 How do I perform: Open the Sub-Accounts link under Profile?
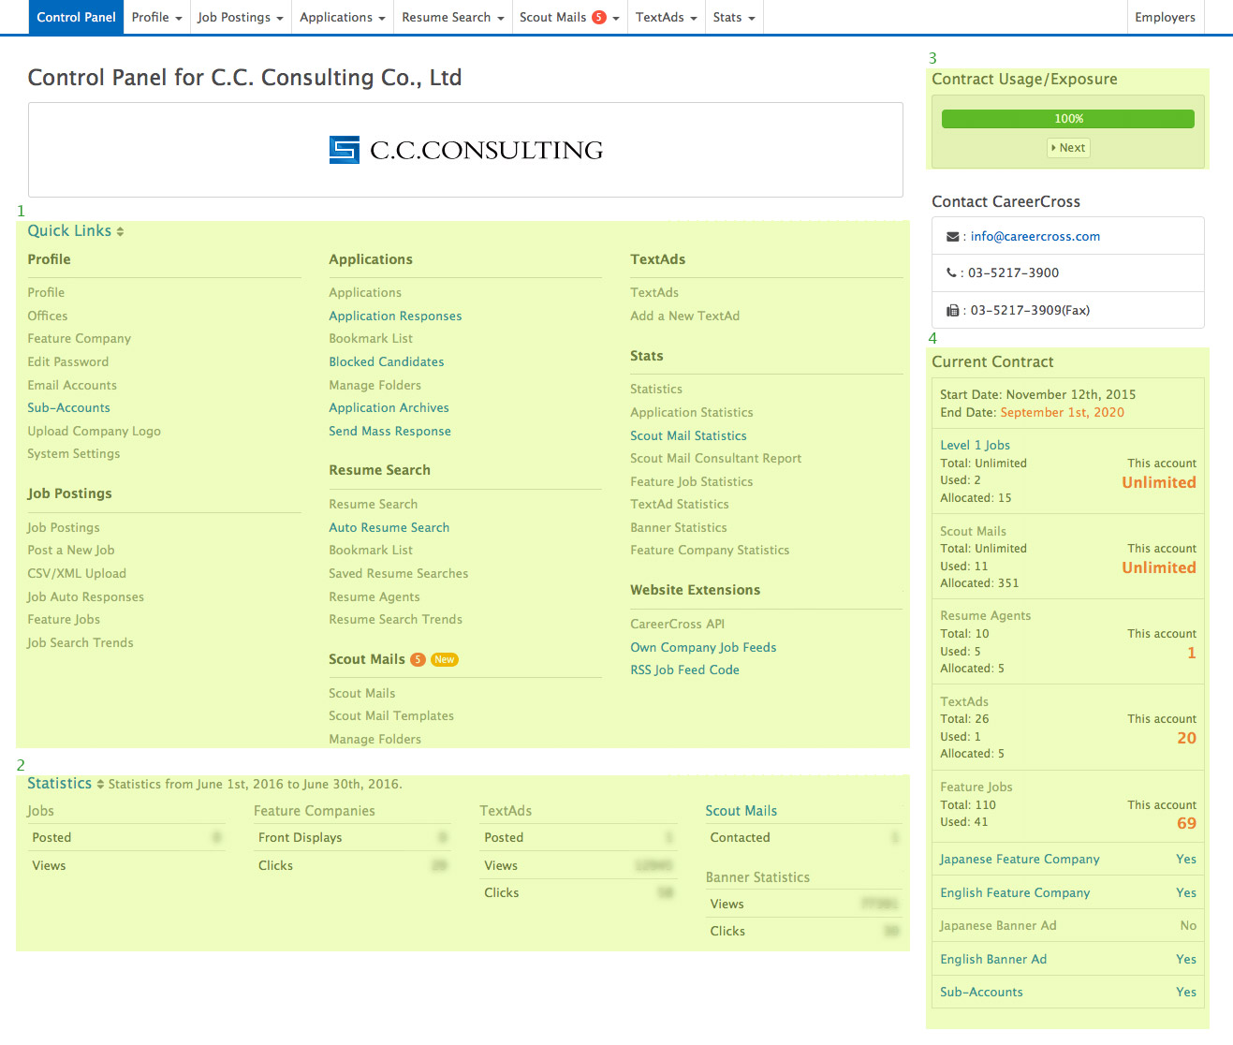(68, 408)
